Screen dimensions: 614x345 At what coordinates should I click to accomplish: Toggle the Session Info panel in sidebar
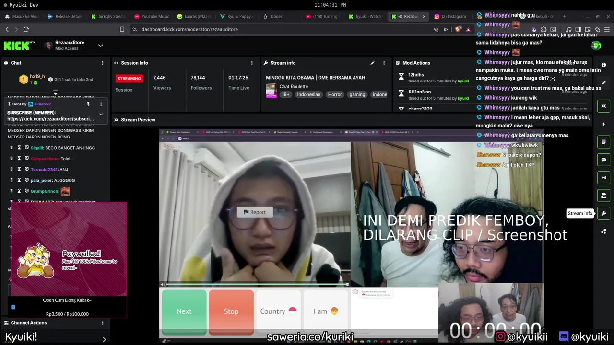coord(604,177)
